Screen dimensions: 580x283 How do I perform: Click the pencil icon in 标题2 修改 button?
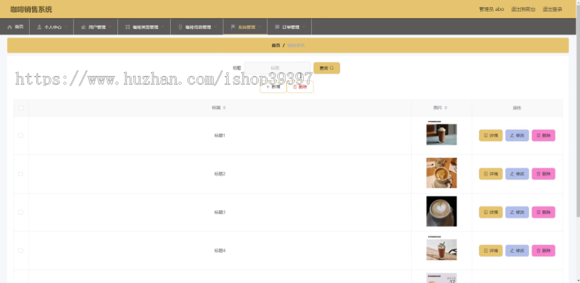tap(512, 174)
